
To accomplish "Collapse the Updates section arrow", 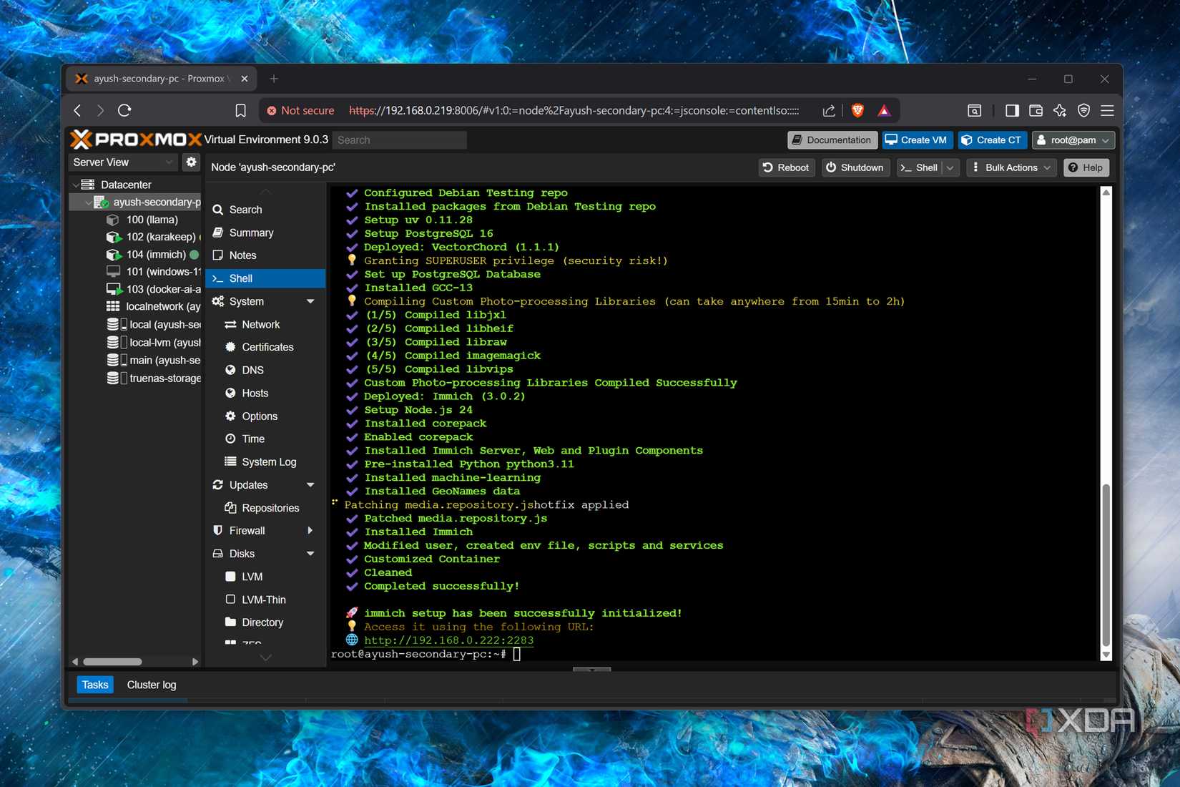I will pyautogui.click(x=310, y=484).
